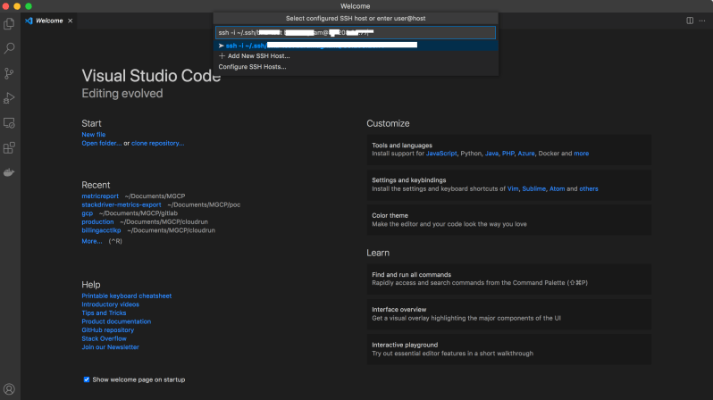This screenshot has height=400, width=713.
Task: Open the editor More Actions ellipsis
Action: pyautogui.click(x=702, y=21)
